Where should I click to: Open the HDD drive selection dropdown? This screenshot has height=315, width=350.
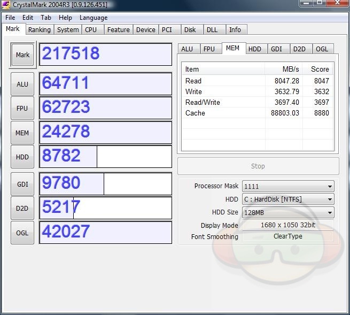coord(288,199)
